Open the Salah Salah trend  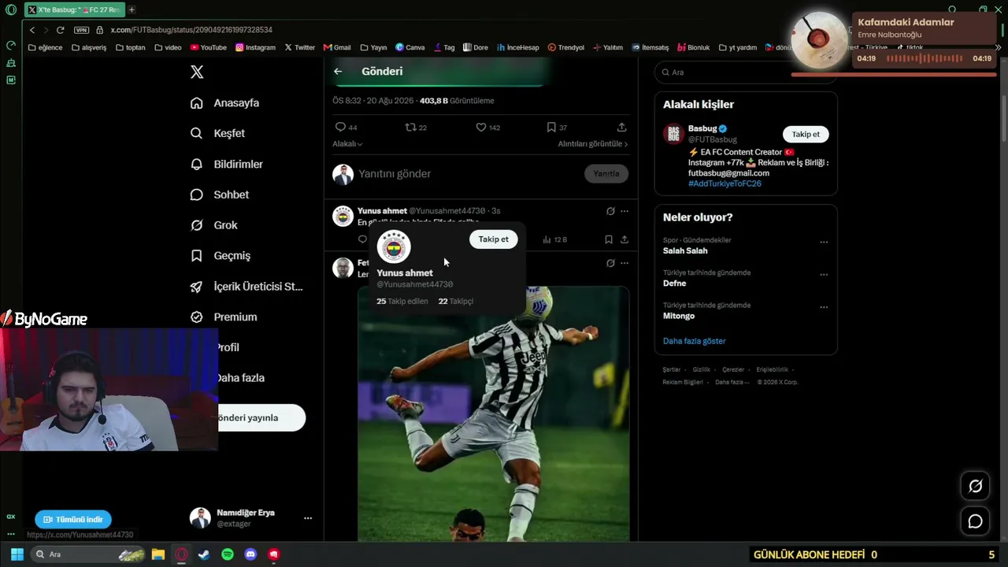(685, 251)
